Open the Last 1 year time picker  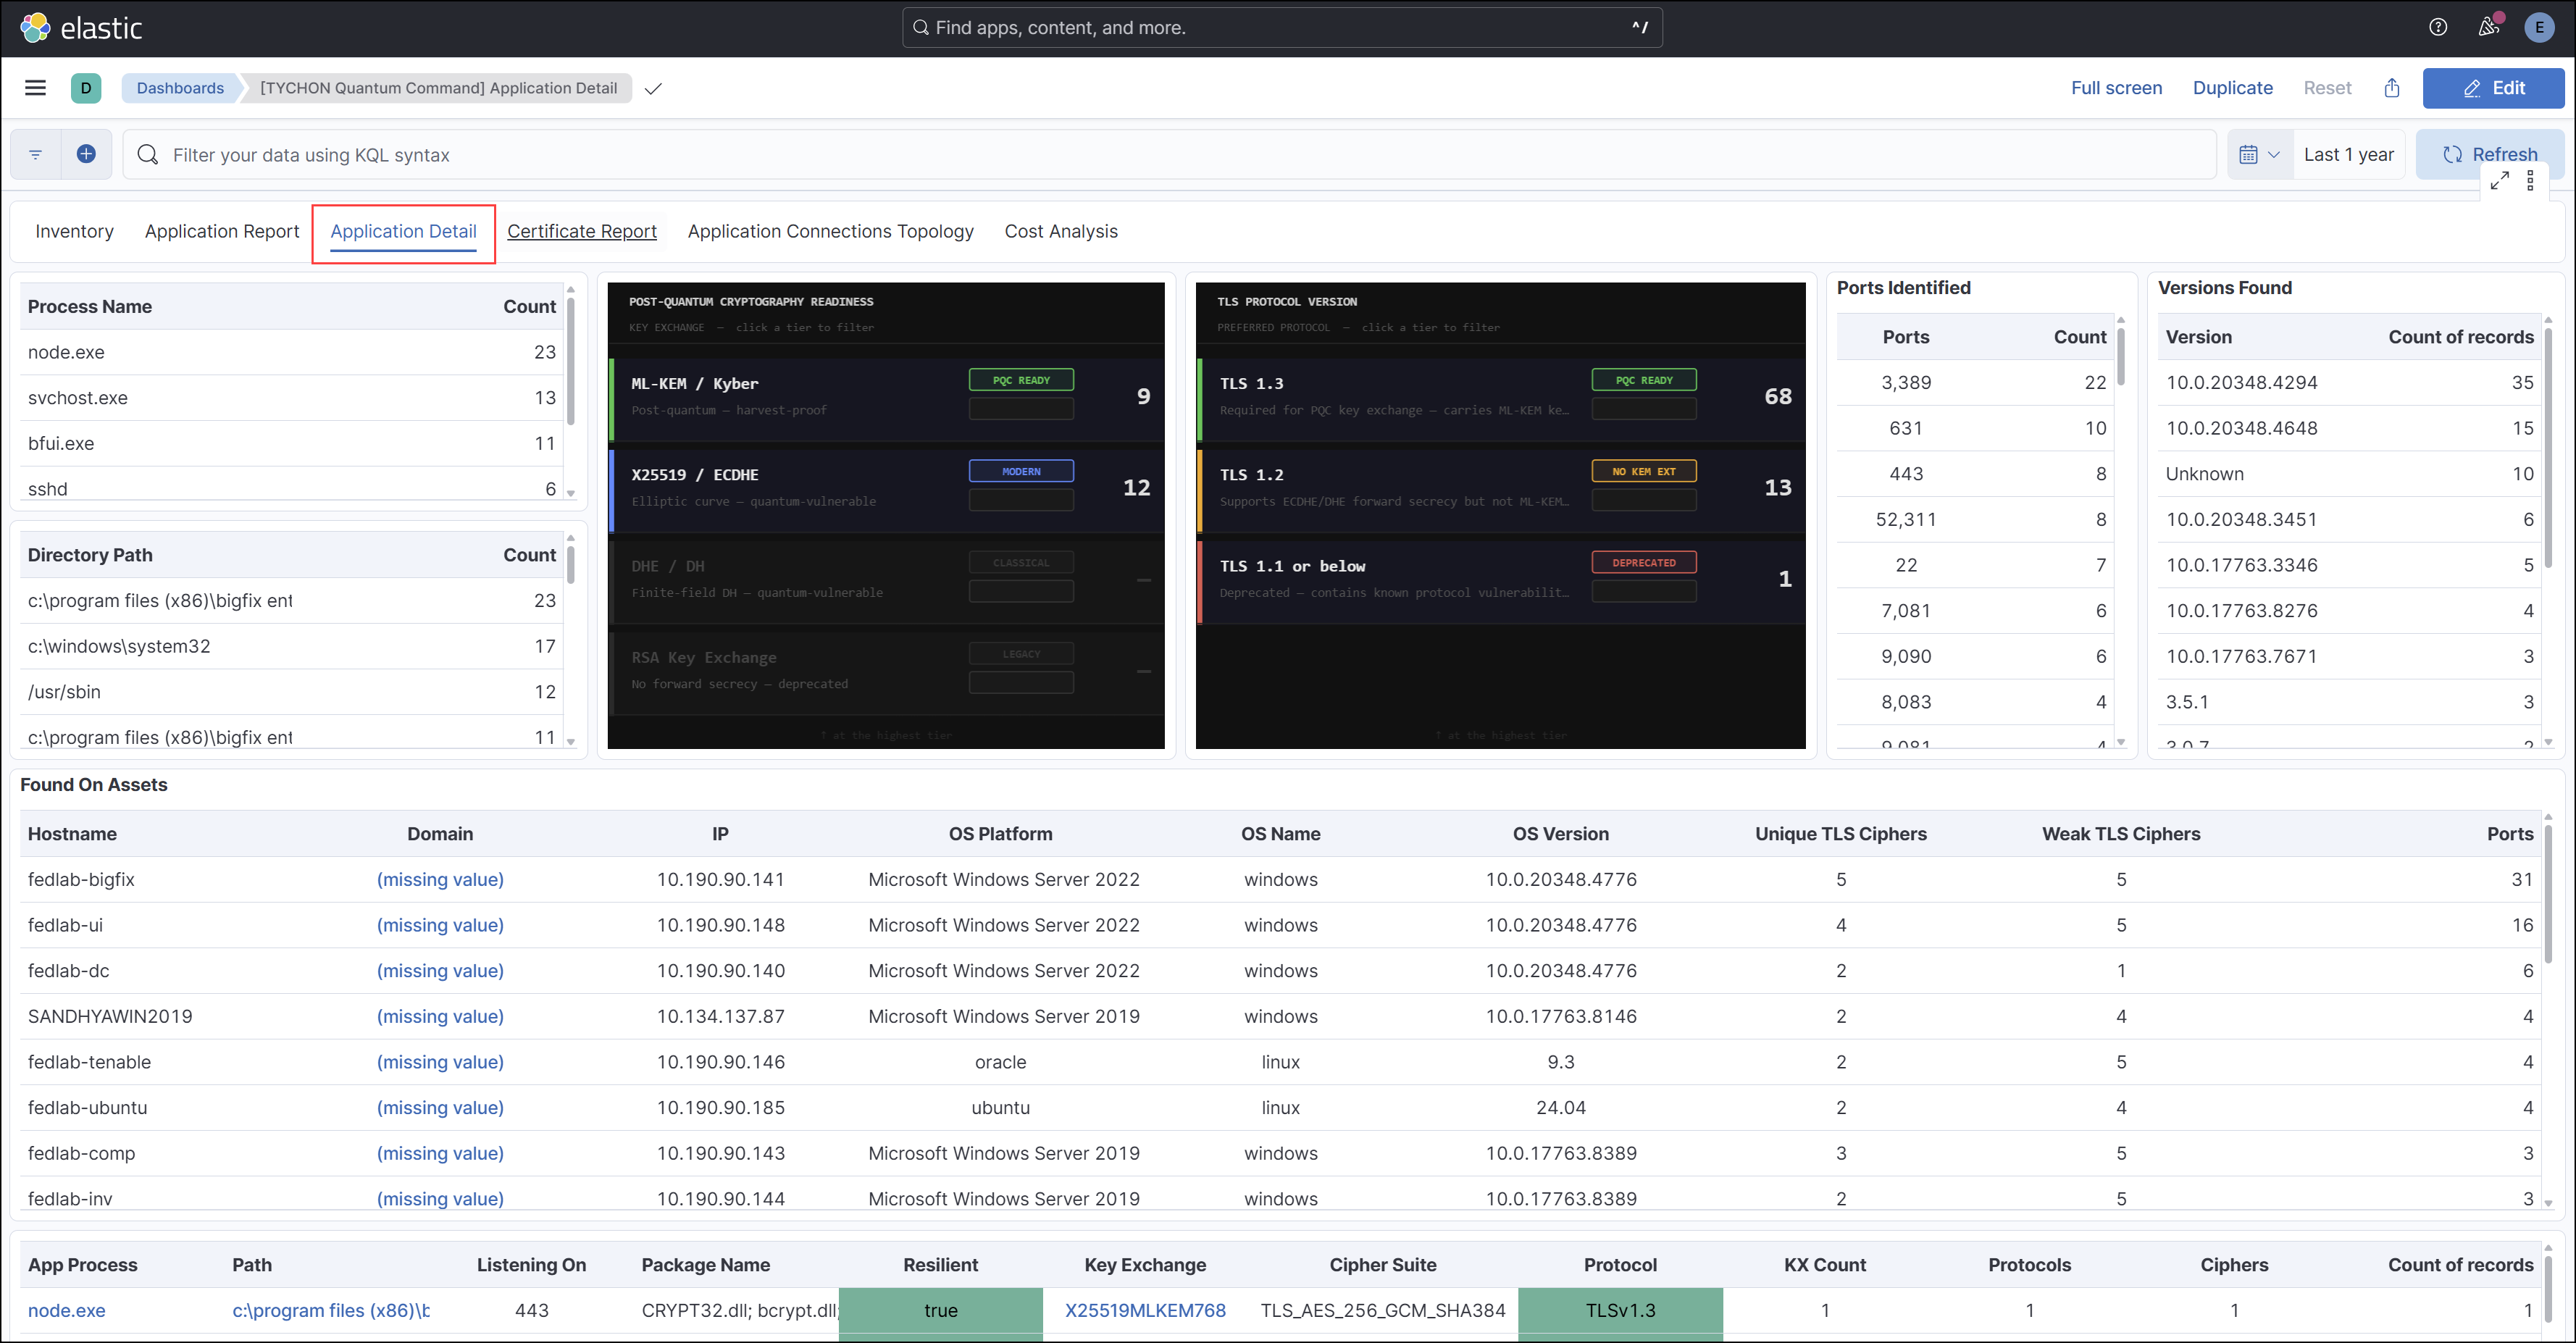pos(2348,154)
